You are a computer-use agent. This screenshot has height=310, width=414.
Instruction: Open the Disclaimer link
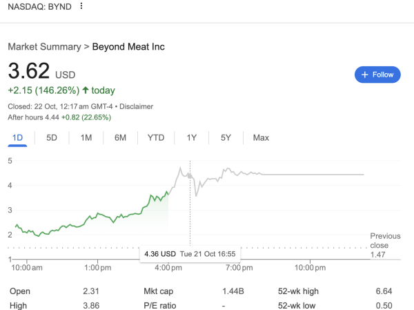coord(136,106)
